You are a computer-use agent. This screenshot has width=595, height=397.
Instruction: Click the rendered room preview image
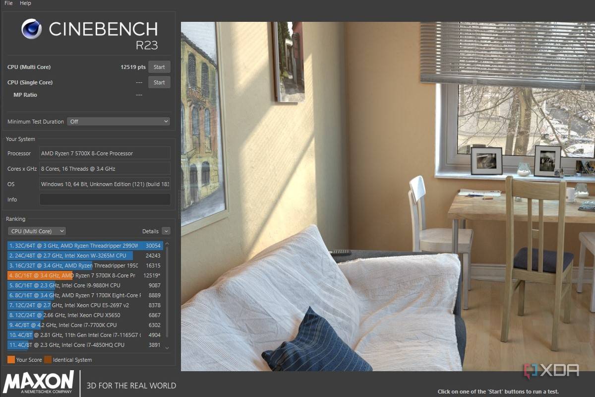point(388,197)
